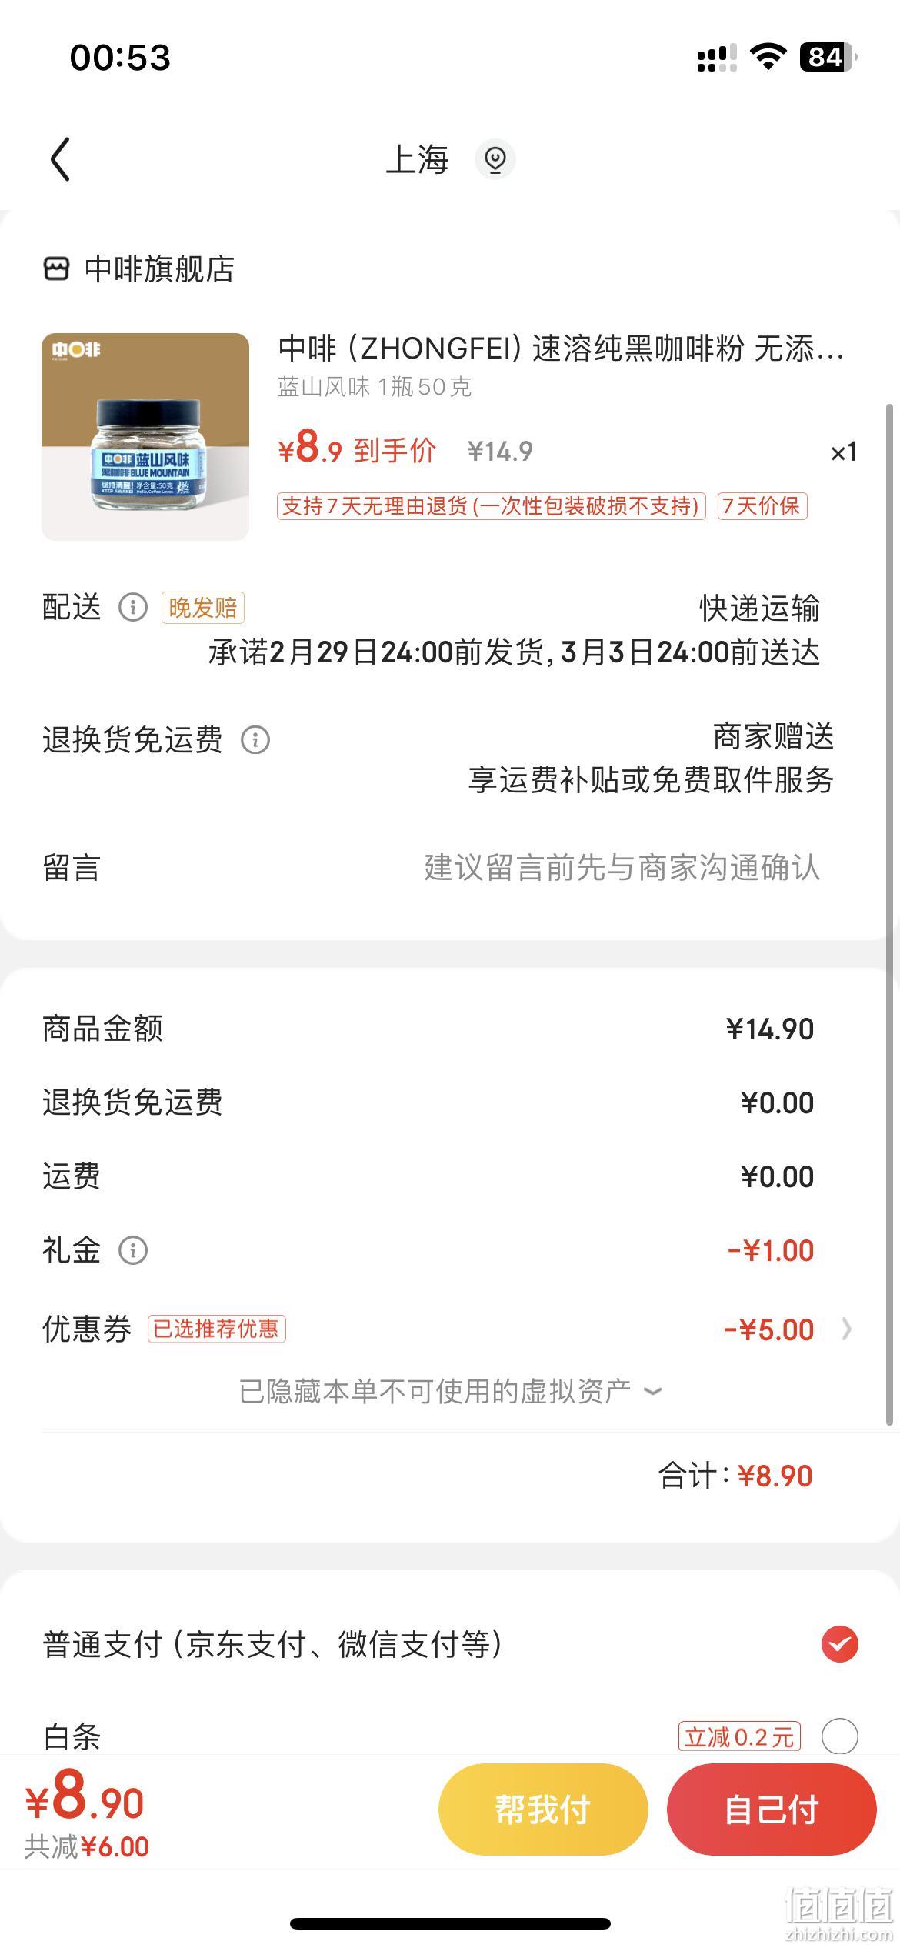
Task: Select 白条 payment radio button
Action: 840,1736
